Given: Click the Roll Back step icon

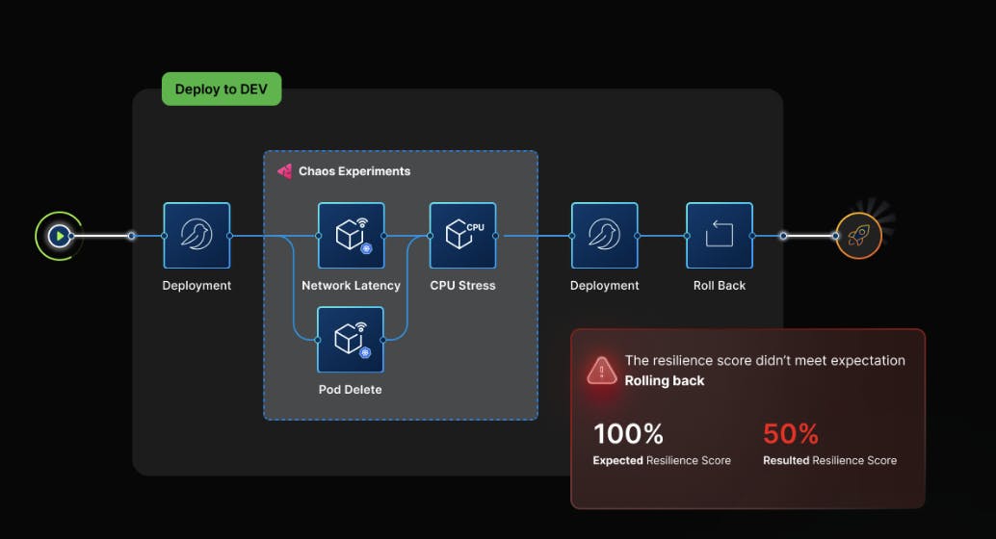Looking at the screenshot, I should coord(720,236).
